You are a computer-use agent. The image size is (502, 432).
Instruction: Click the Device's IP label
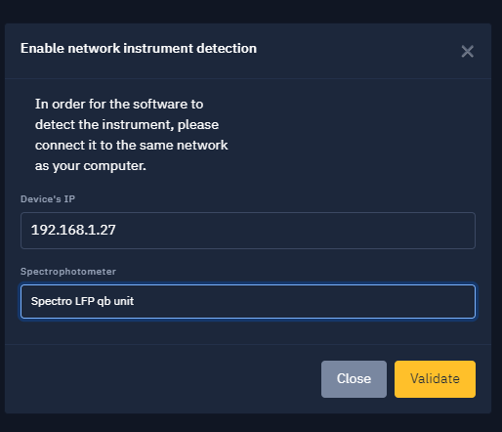(x=48, y=199)
